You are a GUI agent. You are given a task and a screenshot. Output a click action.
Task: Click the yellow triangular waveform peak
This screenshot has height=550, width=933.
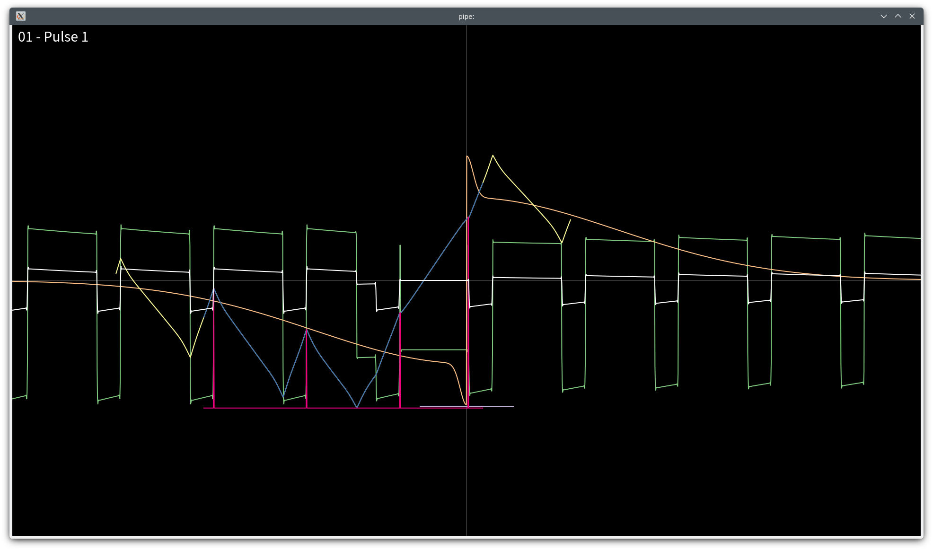tap(493, 155)
